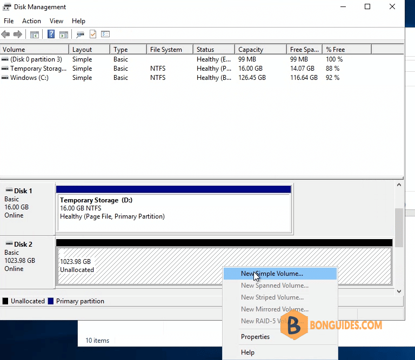This screenshot has width=415, height=360.
Task: Click the checkmark page icon in the toolbar
Action: 93,35
